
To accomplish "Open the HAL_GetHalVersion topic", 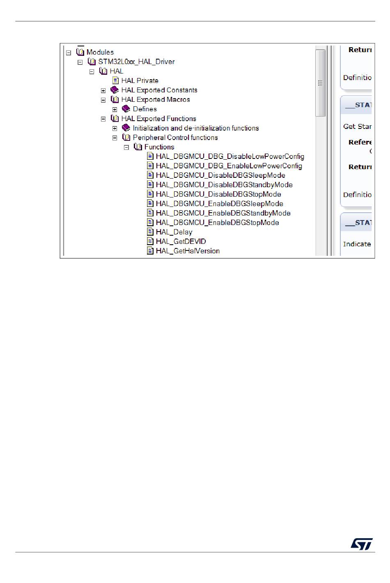I will [x=188, y=250].
